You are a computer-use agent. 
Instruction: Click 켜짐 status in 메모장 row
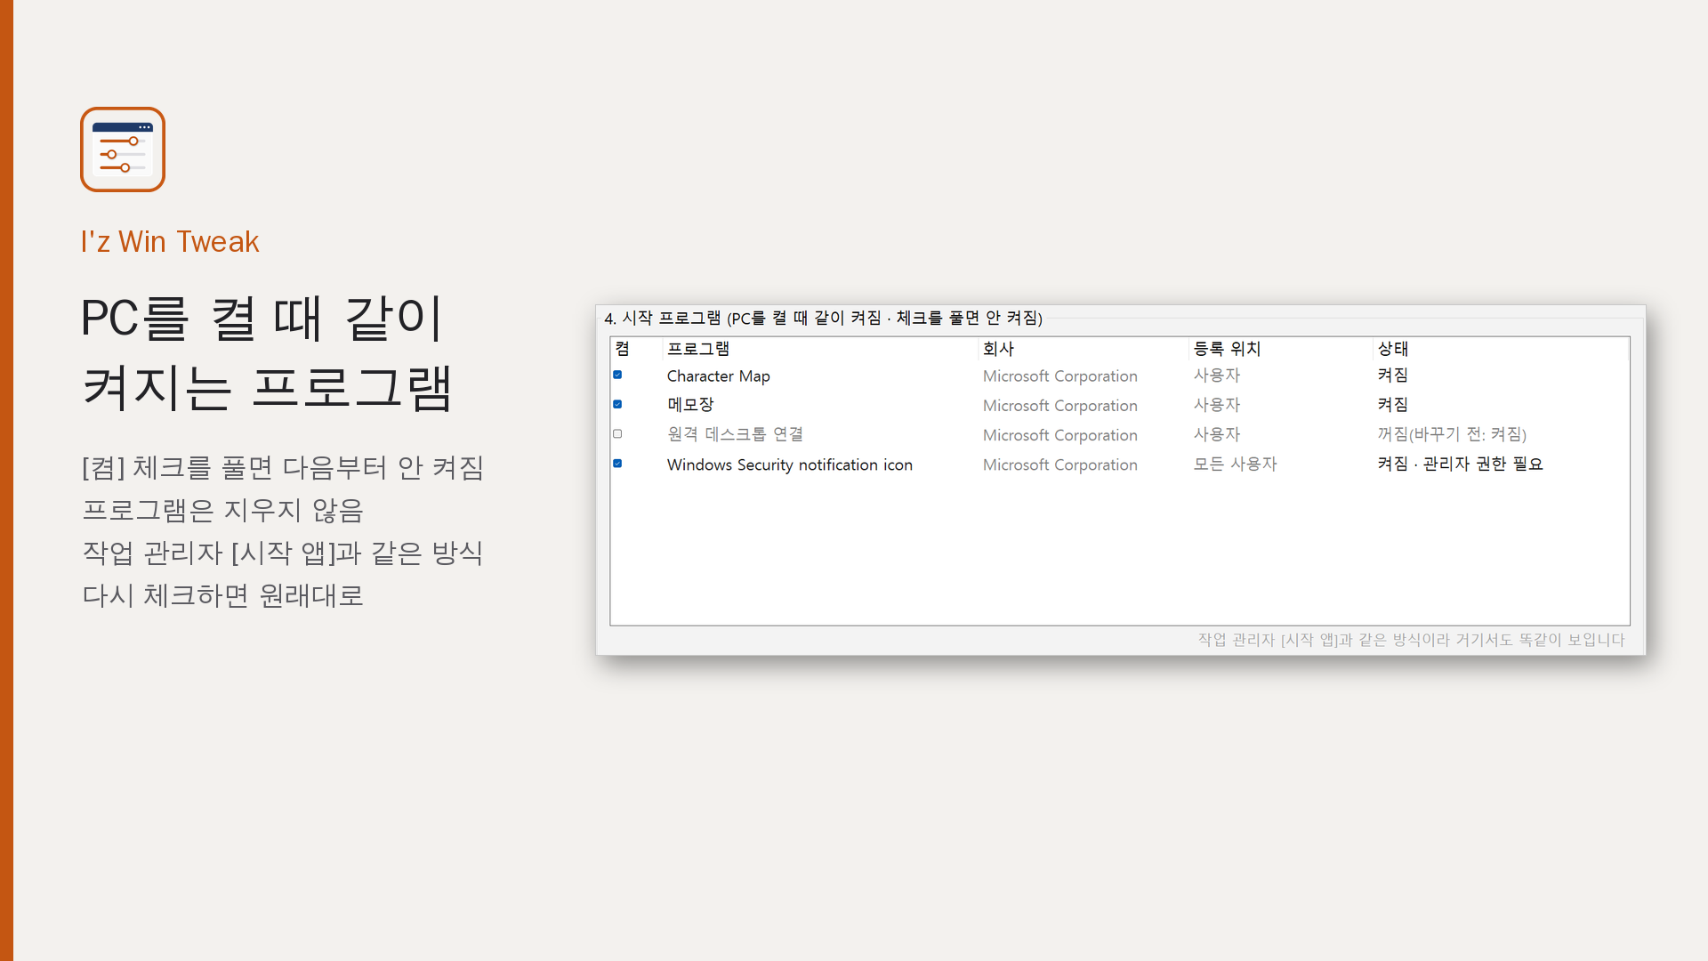coord(1392,405)
